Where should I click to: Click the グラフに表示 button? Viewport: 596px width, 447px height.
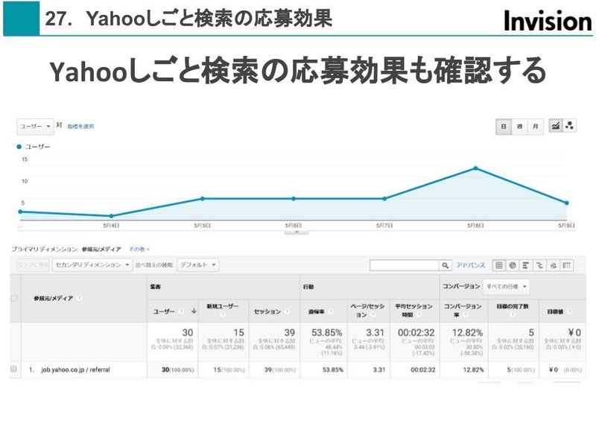(33, 265)
